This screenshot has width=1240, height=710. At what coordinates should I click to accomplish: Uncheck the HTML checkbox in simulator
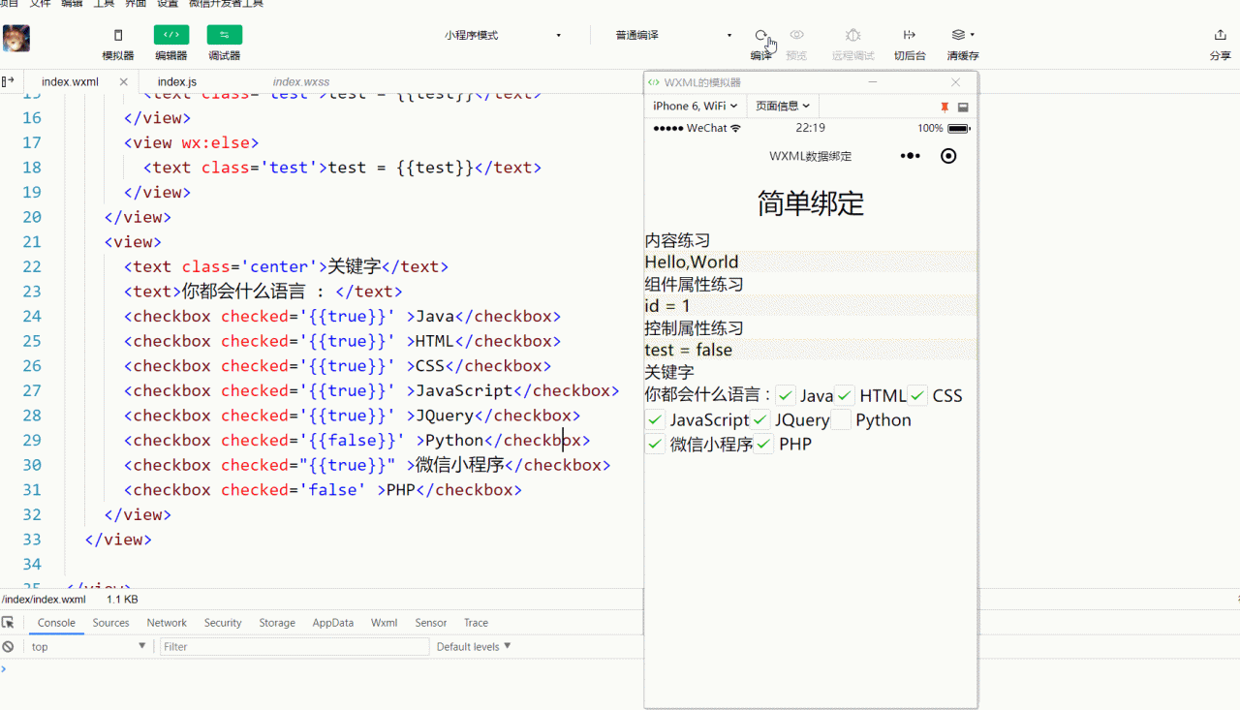(x=846, y=395)
